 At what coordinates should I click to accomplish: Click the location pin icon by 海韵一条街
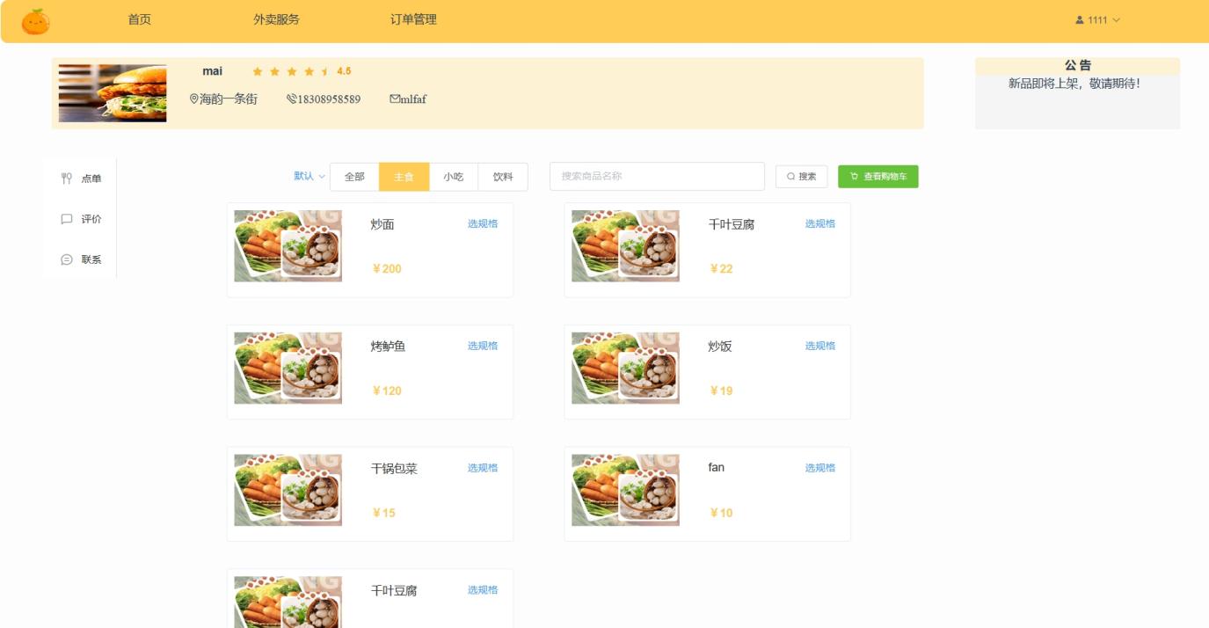pyautogui.click(x=194, y=99)
